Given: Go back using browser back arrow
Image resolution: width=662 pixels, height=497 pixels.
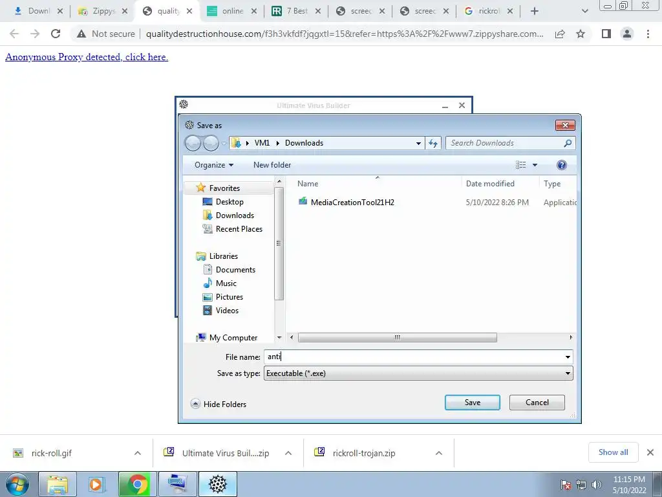Looking at the screenshot, I should point(14,34).
